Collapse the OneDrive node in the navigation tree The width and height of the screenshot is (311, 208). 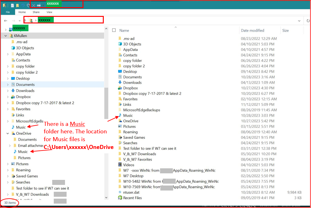point(8,134)
